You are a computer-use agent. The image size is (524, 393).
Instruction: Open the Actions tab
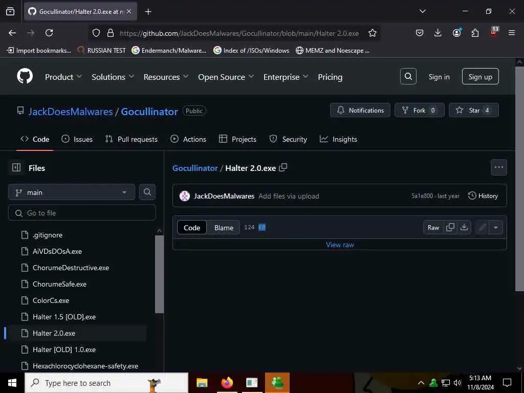(188, 139)
